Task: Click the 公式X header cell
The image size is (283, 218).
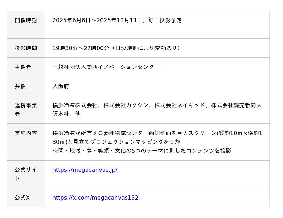Action: coord(22,198)
